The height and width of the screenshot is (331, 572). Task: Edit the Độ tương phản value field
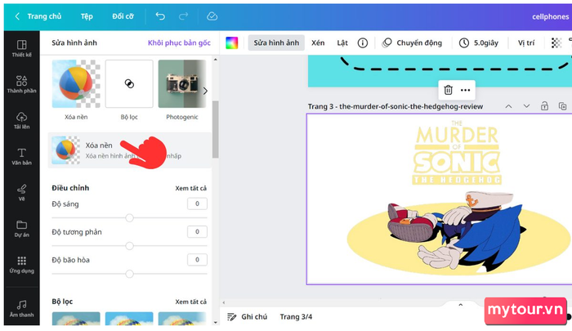click(x=198, y=232)
